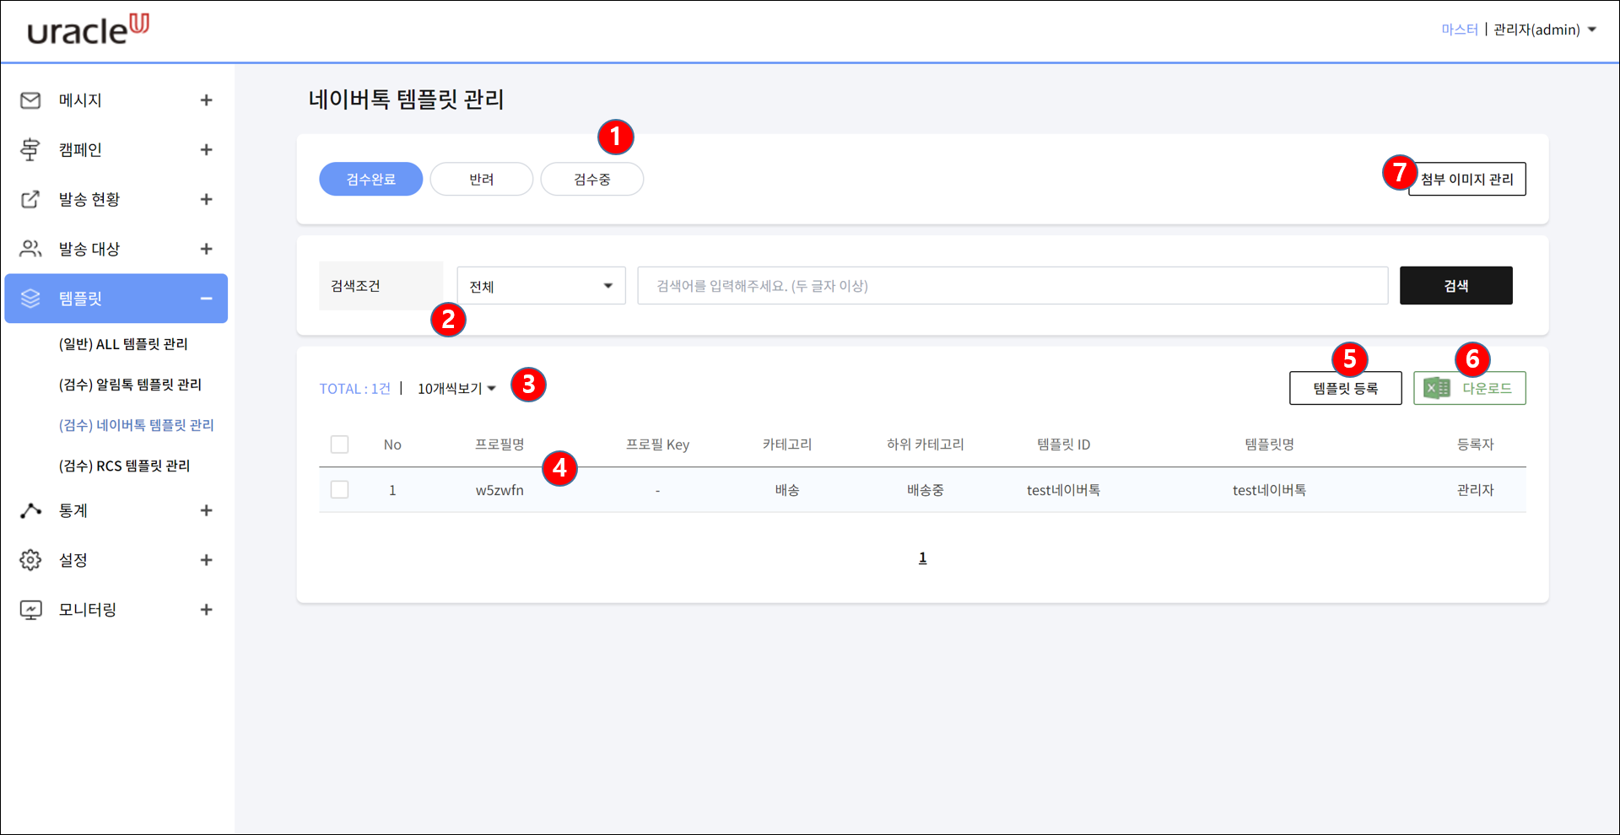
Task: Click the 설정 gear icon
Action: point(30,560)
